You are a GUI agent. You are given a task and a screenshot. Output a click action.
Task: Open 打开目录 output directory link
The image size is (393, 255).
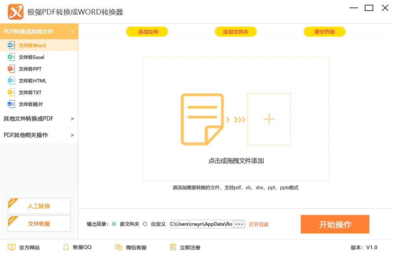point(259,224)
